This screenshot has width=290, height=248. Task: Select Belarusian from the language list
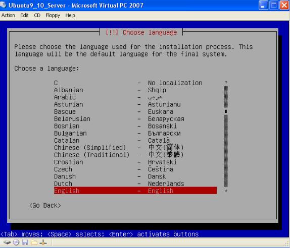(x=135, y=119)
